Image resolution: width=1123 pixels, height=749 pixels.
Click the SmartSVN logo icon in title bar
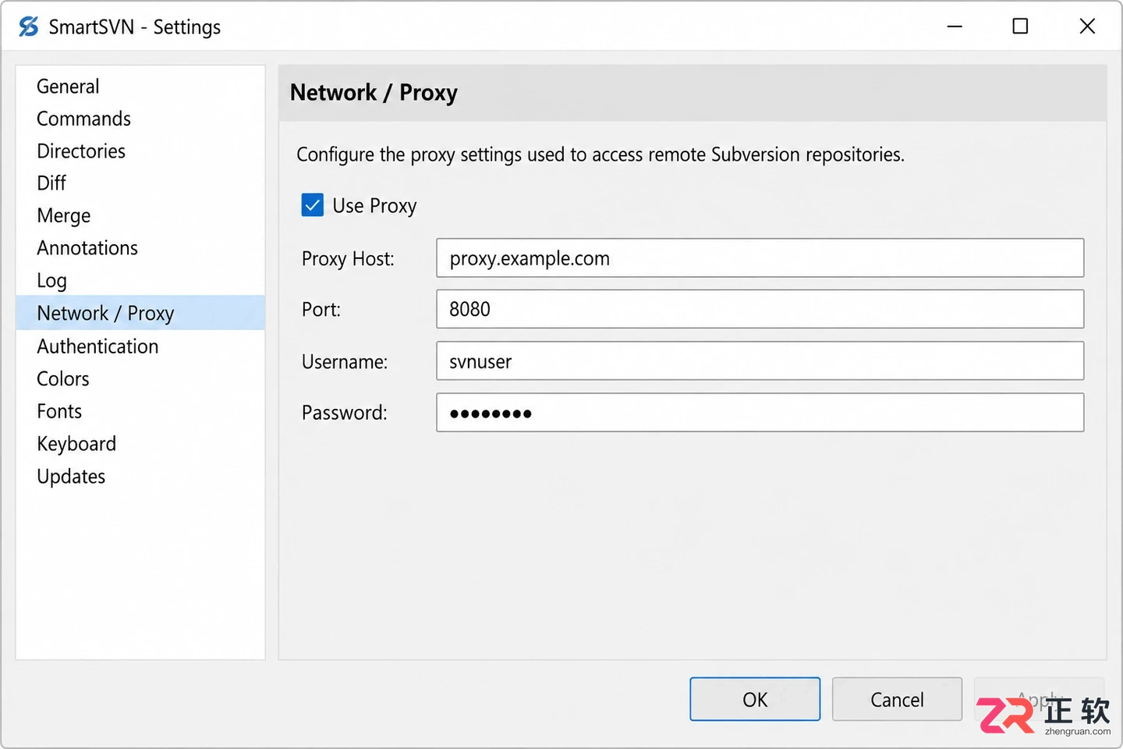click(29, 27)
